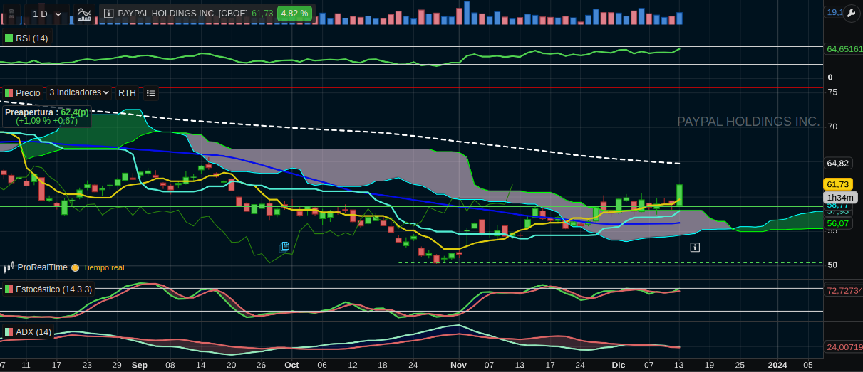Screen dimensions: 863x372
Task: Click the 2024 label on the time axis
Action: click(x=777, y=364)
